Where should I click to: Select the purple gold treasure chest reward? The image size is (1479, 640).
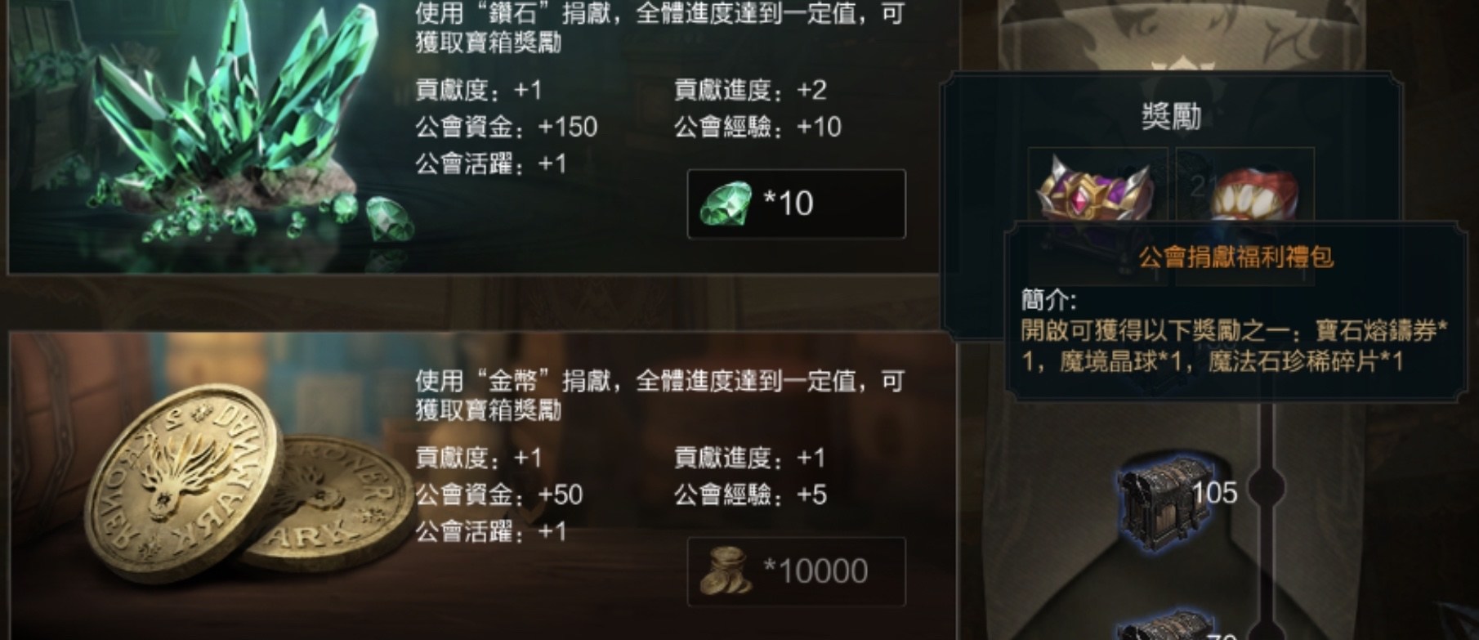pyautogui.click(x=1095, y=190)
